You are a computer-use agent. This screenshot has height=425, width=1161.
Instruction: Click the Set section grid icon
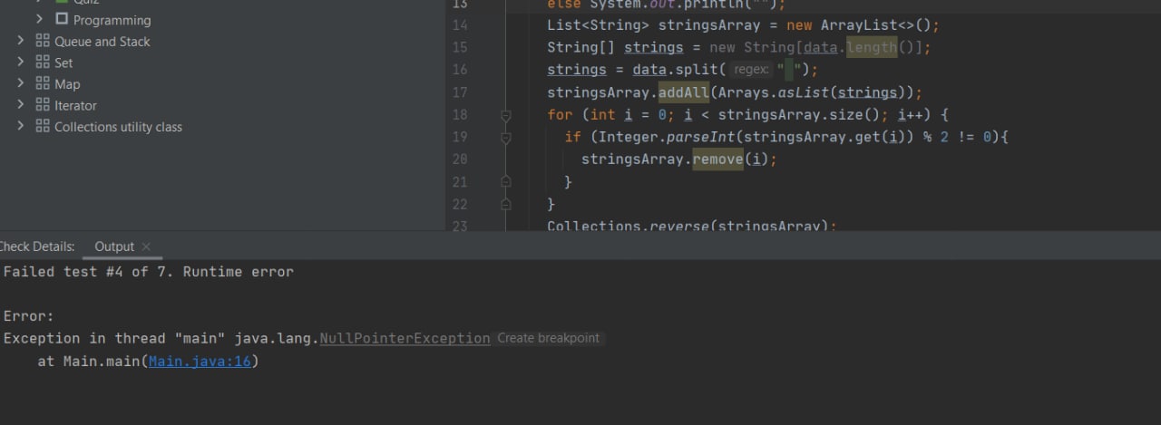(43, 63)
